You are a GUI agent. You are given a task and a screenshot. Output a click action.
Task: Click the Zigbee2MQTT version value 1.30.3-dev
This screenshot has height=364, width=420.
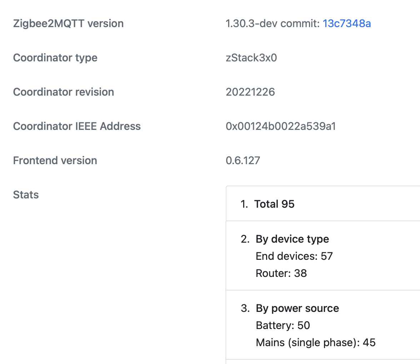pyautogui.click(x=255, y=24)
